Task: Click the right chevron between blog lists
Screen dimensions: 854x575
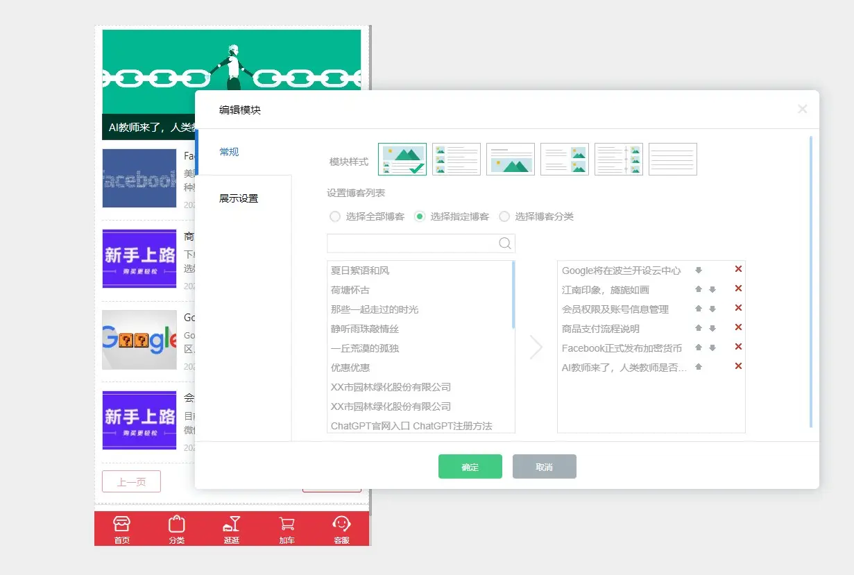Action: click(x=536, y=347)
